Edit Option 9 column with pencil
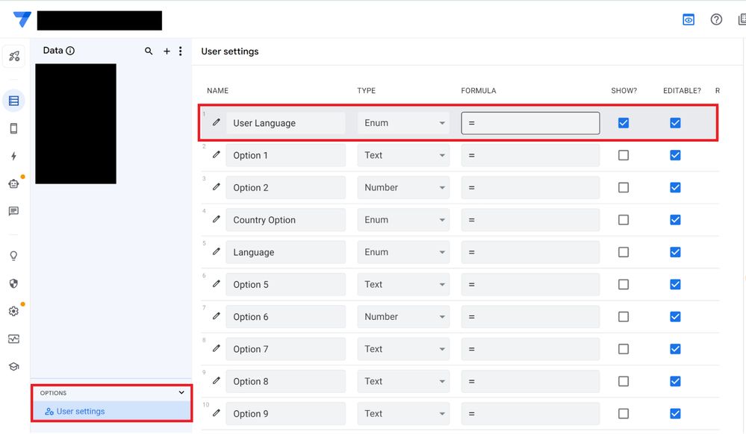The height and width of the screenshot is (434, 746). click(x=217, y=414)
